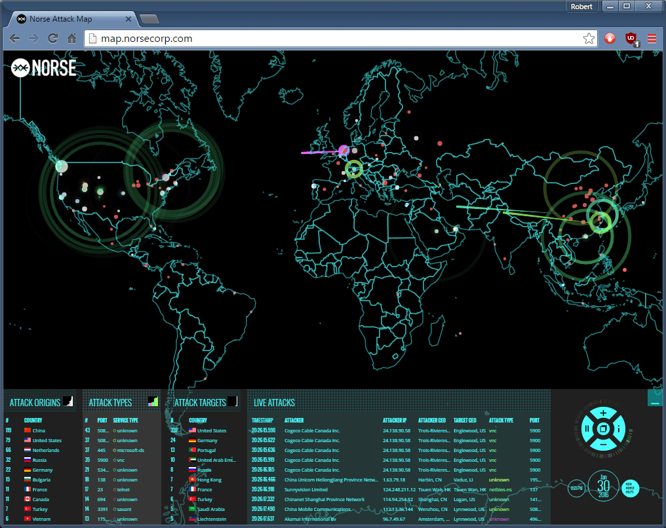Image resolution: width=666 pixels, height=528 pixels.
Task: Toggle the Attack Targets chart icon
Action: [233, 401]
